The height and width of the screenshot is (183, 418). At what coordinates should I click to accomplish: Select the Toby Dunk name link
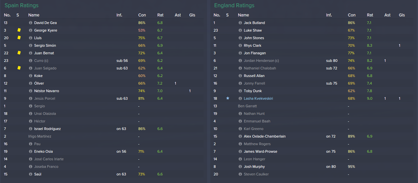(253, 91)
